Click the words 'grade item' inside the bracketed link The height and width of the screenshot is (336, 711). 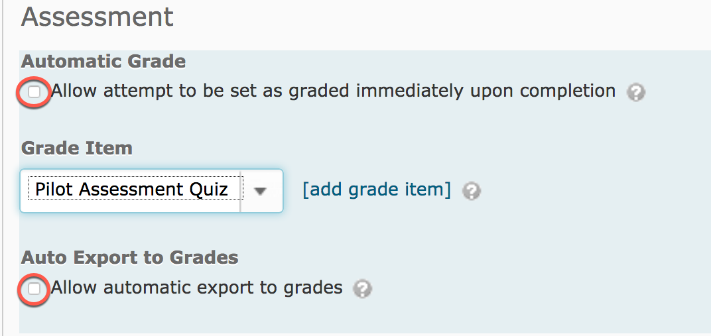[401, 190]
